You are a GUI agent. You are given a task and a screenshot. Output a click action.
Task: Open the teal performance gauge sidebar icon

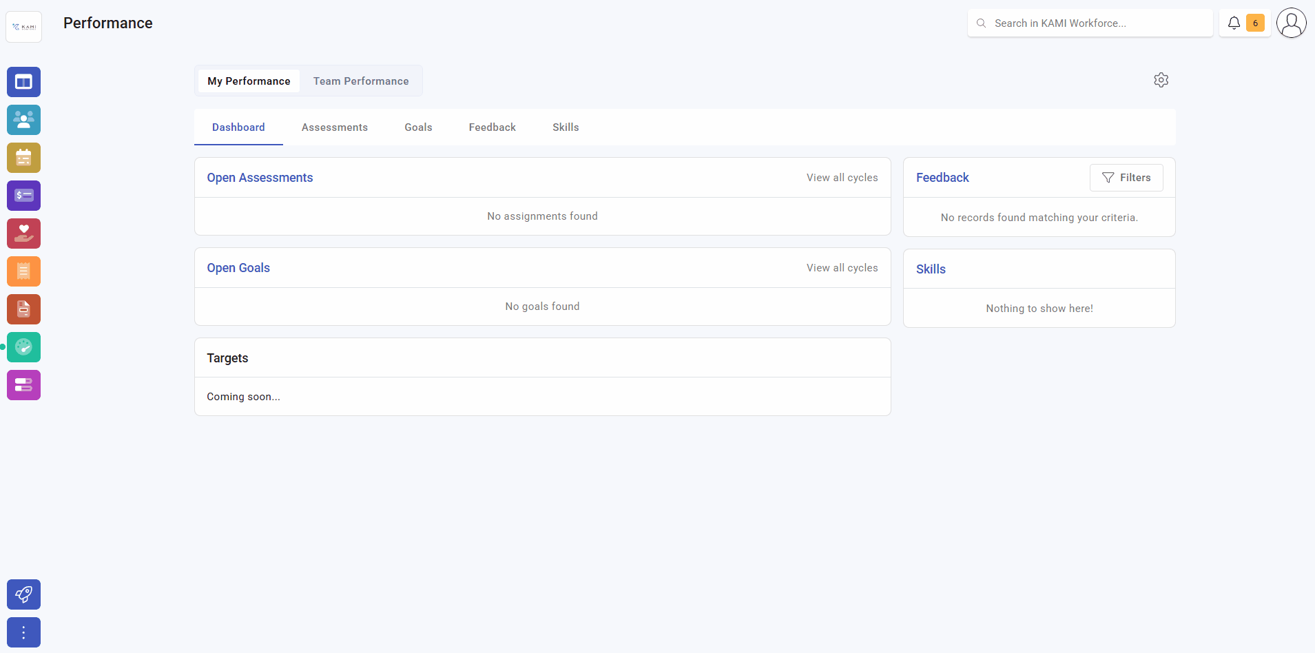tap(23, 347)
